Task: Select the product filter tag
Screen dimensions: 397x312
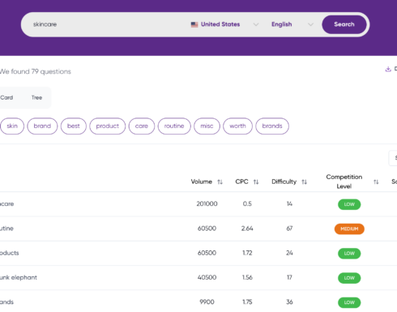Action: click(x=108, y=126)
